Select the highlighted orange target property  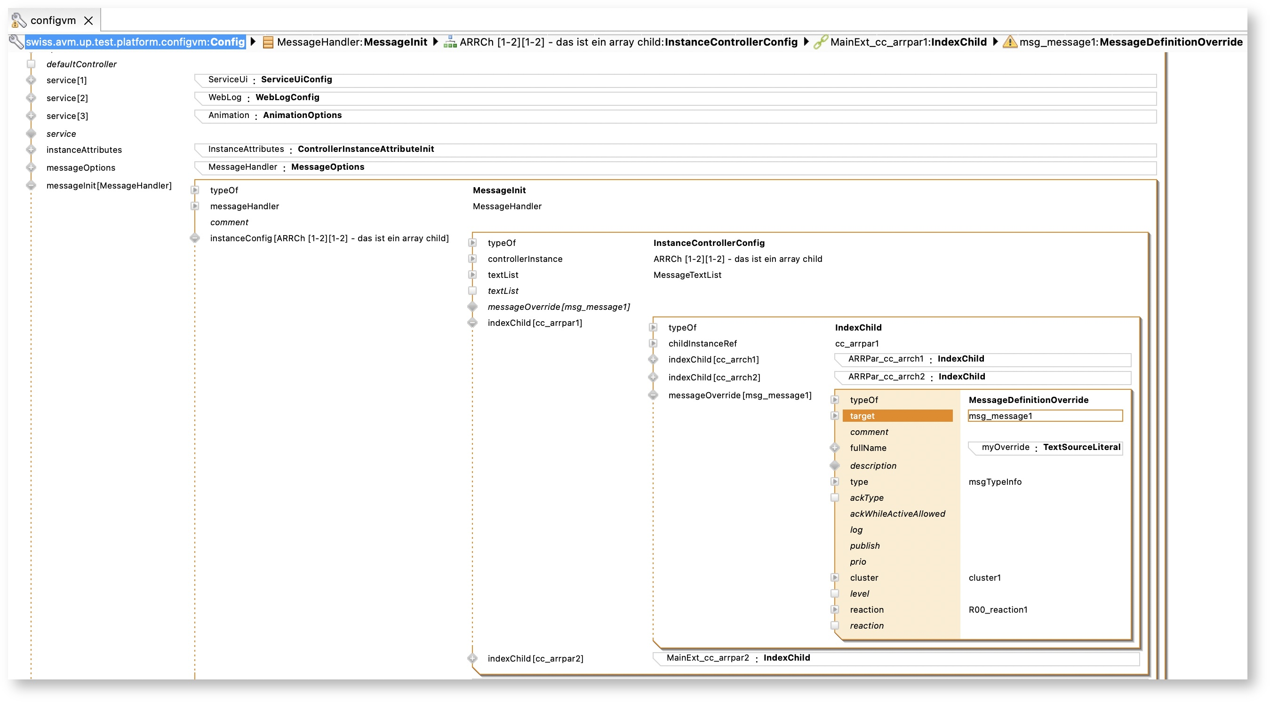tap(897, 416)
